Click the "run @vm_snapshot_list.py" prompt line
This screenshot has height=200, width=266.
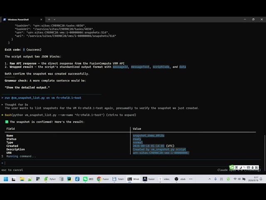[x=42, y=98]
